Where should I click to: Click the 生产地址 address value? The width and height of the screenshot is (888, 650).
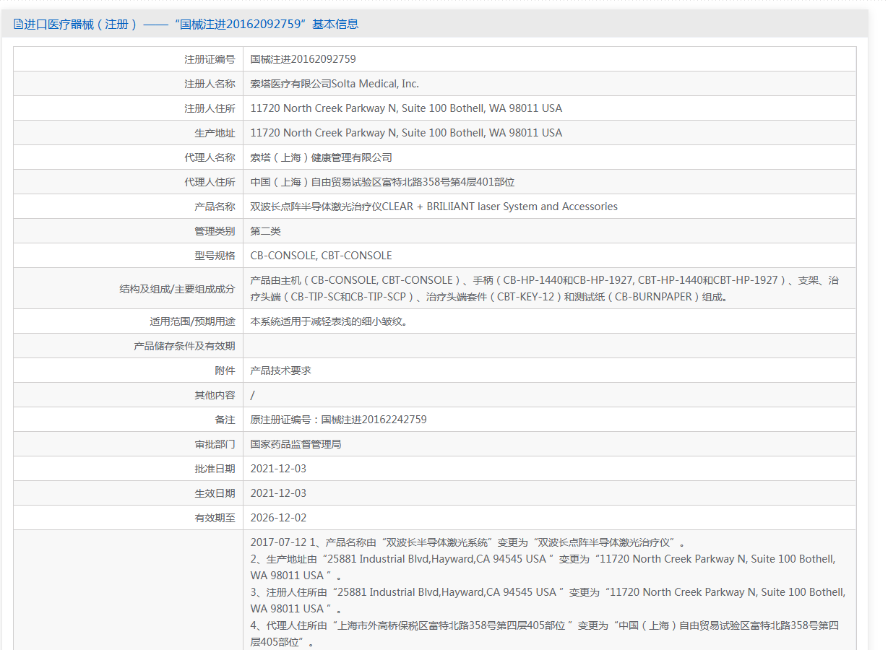pos(406,133)
